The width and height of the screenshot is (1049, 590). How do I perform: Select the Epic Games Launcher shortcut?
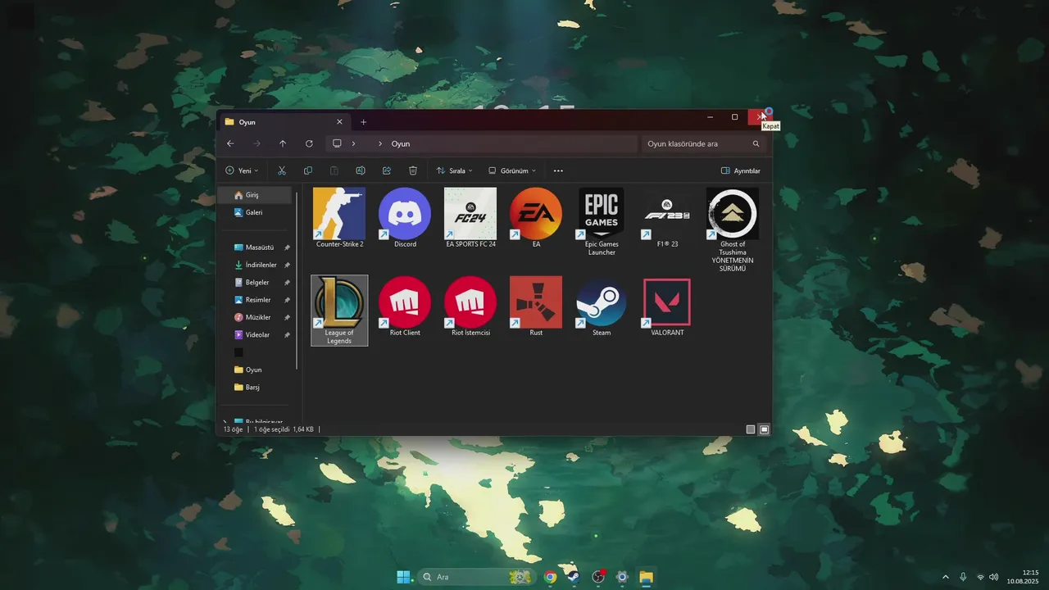pos(602,222)
